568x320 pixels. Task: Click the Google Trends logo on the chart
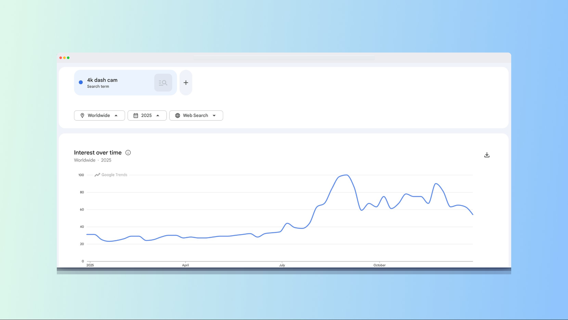(111, 175)
